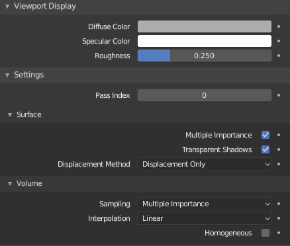The image size is (290, 246).
Task: Open the Displacement Method dropdown
Action: point(205,164)
